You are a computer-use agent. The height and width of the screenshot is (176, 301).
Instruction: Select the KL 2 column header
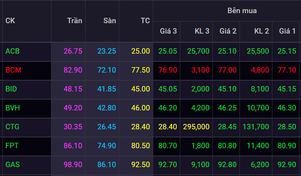point(262,31)
